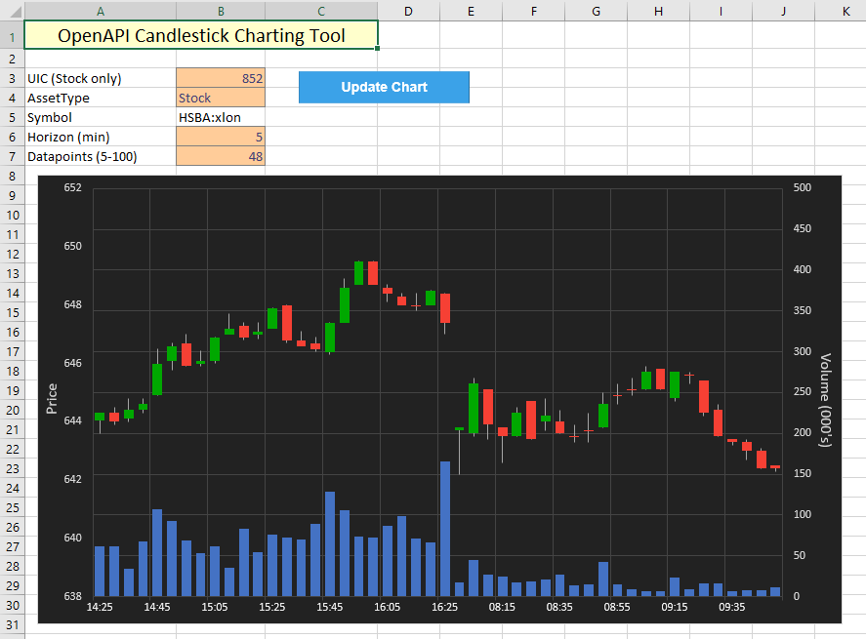Click the AssetType cell showing Stock
Viewport: 866px width, 639px height.
click(x=221, y=98)
